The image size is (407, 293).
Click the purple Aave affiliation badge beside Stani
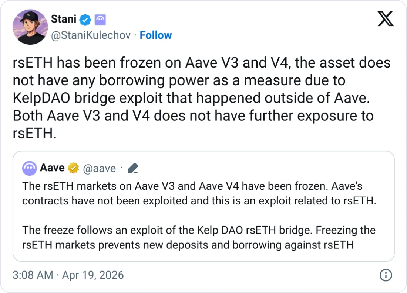(101, 20)
